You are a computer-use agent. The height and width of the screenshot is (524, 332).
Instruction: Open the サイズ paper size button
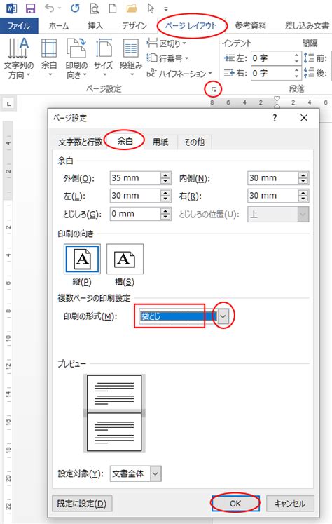[x=104, y=58]
